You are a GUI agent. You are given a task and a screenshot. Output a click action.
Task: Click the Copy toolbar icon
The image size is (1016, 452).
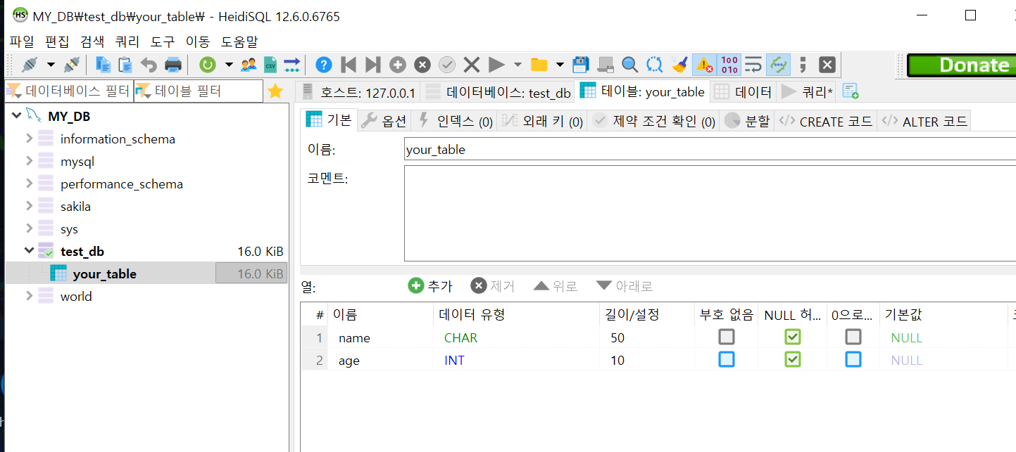pos(104,65)
